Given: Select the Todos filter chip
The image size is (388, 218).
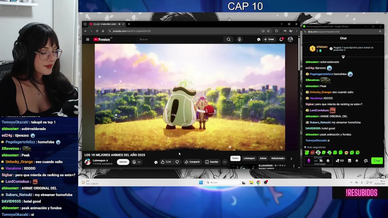Looking at the screenshot, I should coord(235,158).
